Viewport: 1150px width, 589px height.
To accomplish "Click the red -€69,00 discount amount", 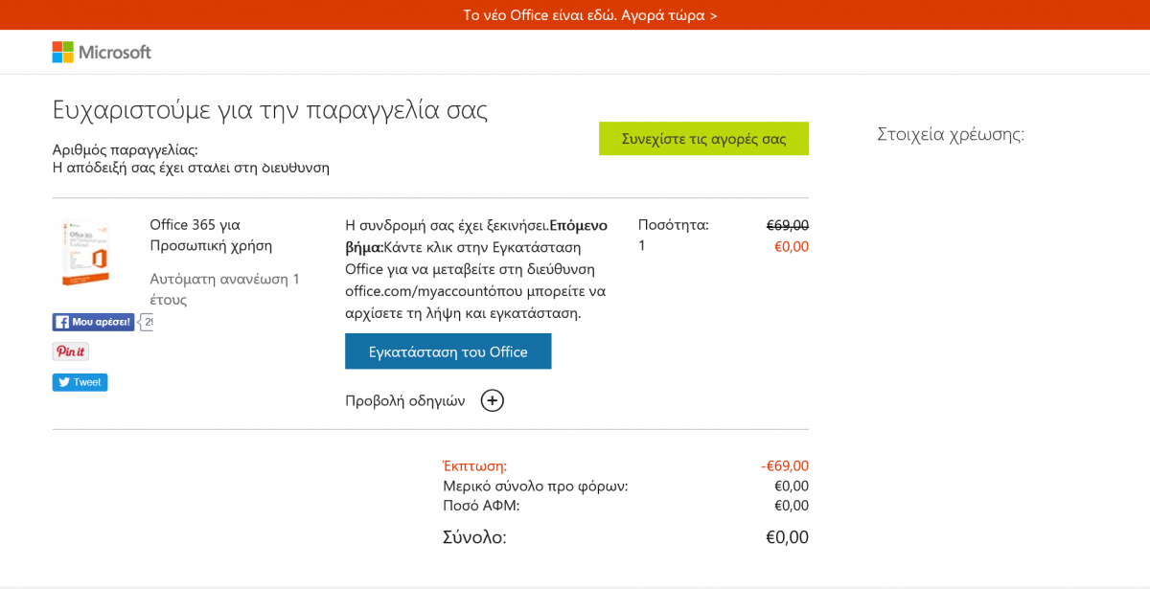I will [x=785, y=465].
